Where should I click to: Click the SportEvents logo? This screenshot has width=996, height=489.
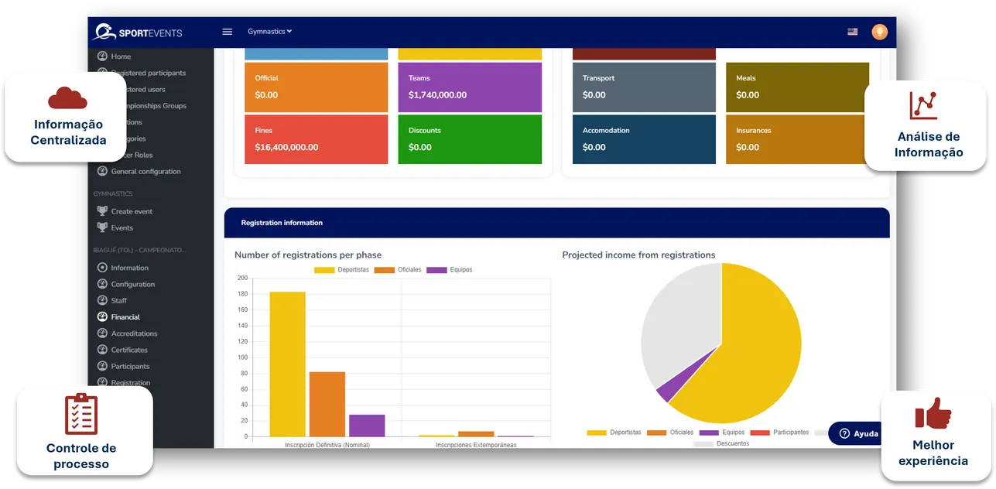(x=136, y=32)
